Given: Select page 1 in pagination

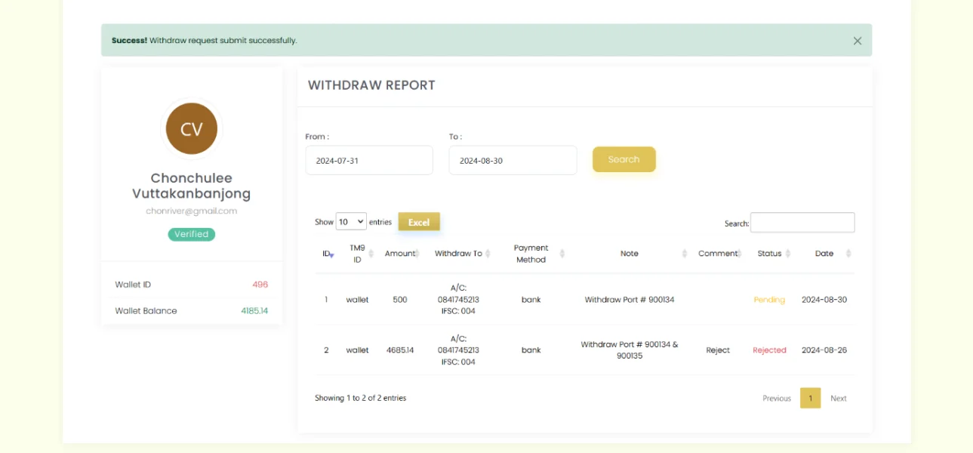Looking at the screenshot, I should [x=810, y=399].
